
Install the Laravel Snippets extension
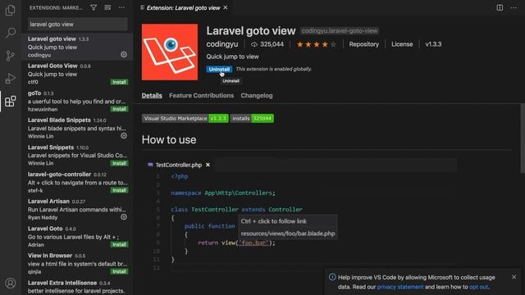pos(119,163)
